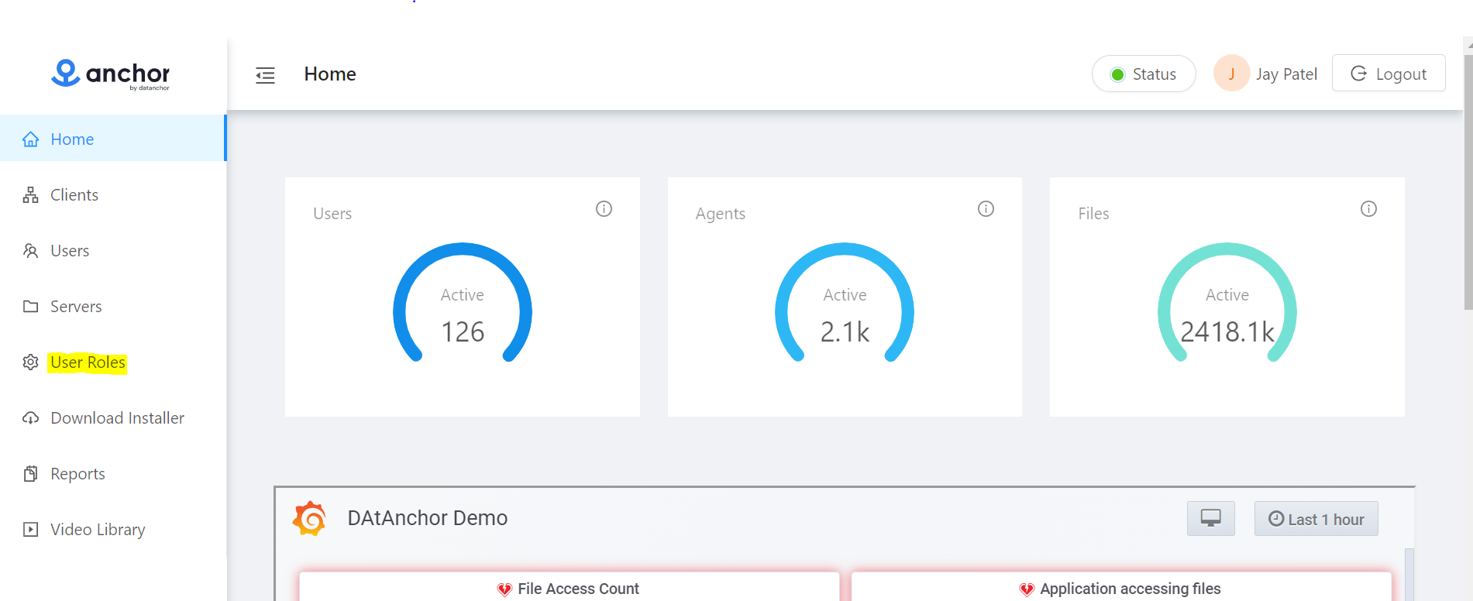Open Application accessing files panel title
Screen dimensions: 1473x601
1130,589
